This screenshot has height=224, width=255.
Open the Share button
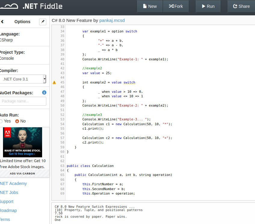tap(241, 6)
